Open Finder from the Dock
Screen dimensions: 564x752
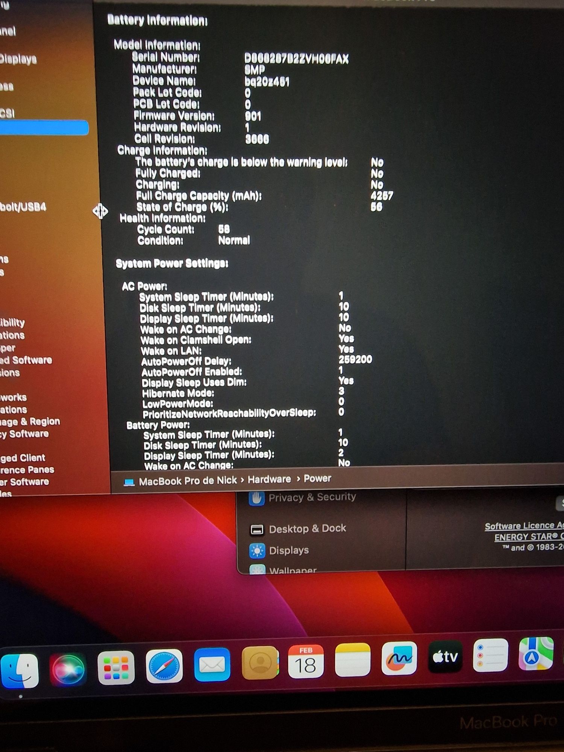coord(20,670)
